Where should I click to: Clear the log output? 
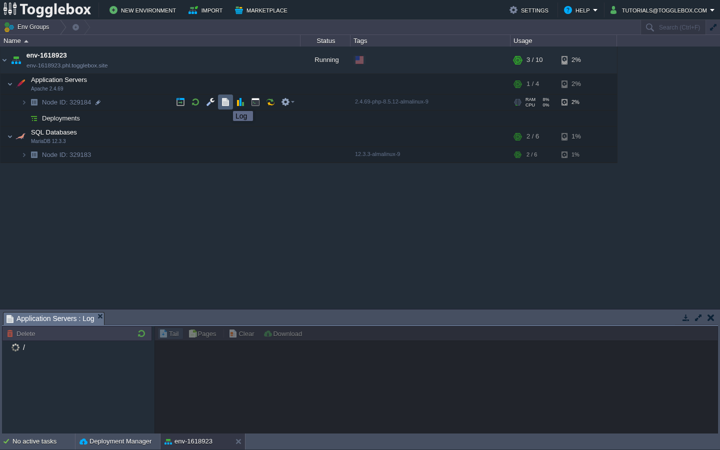[x=242, y=333]
